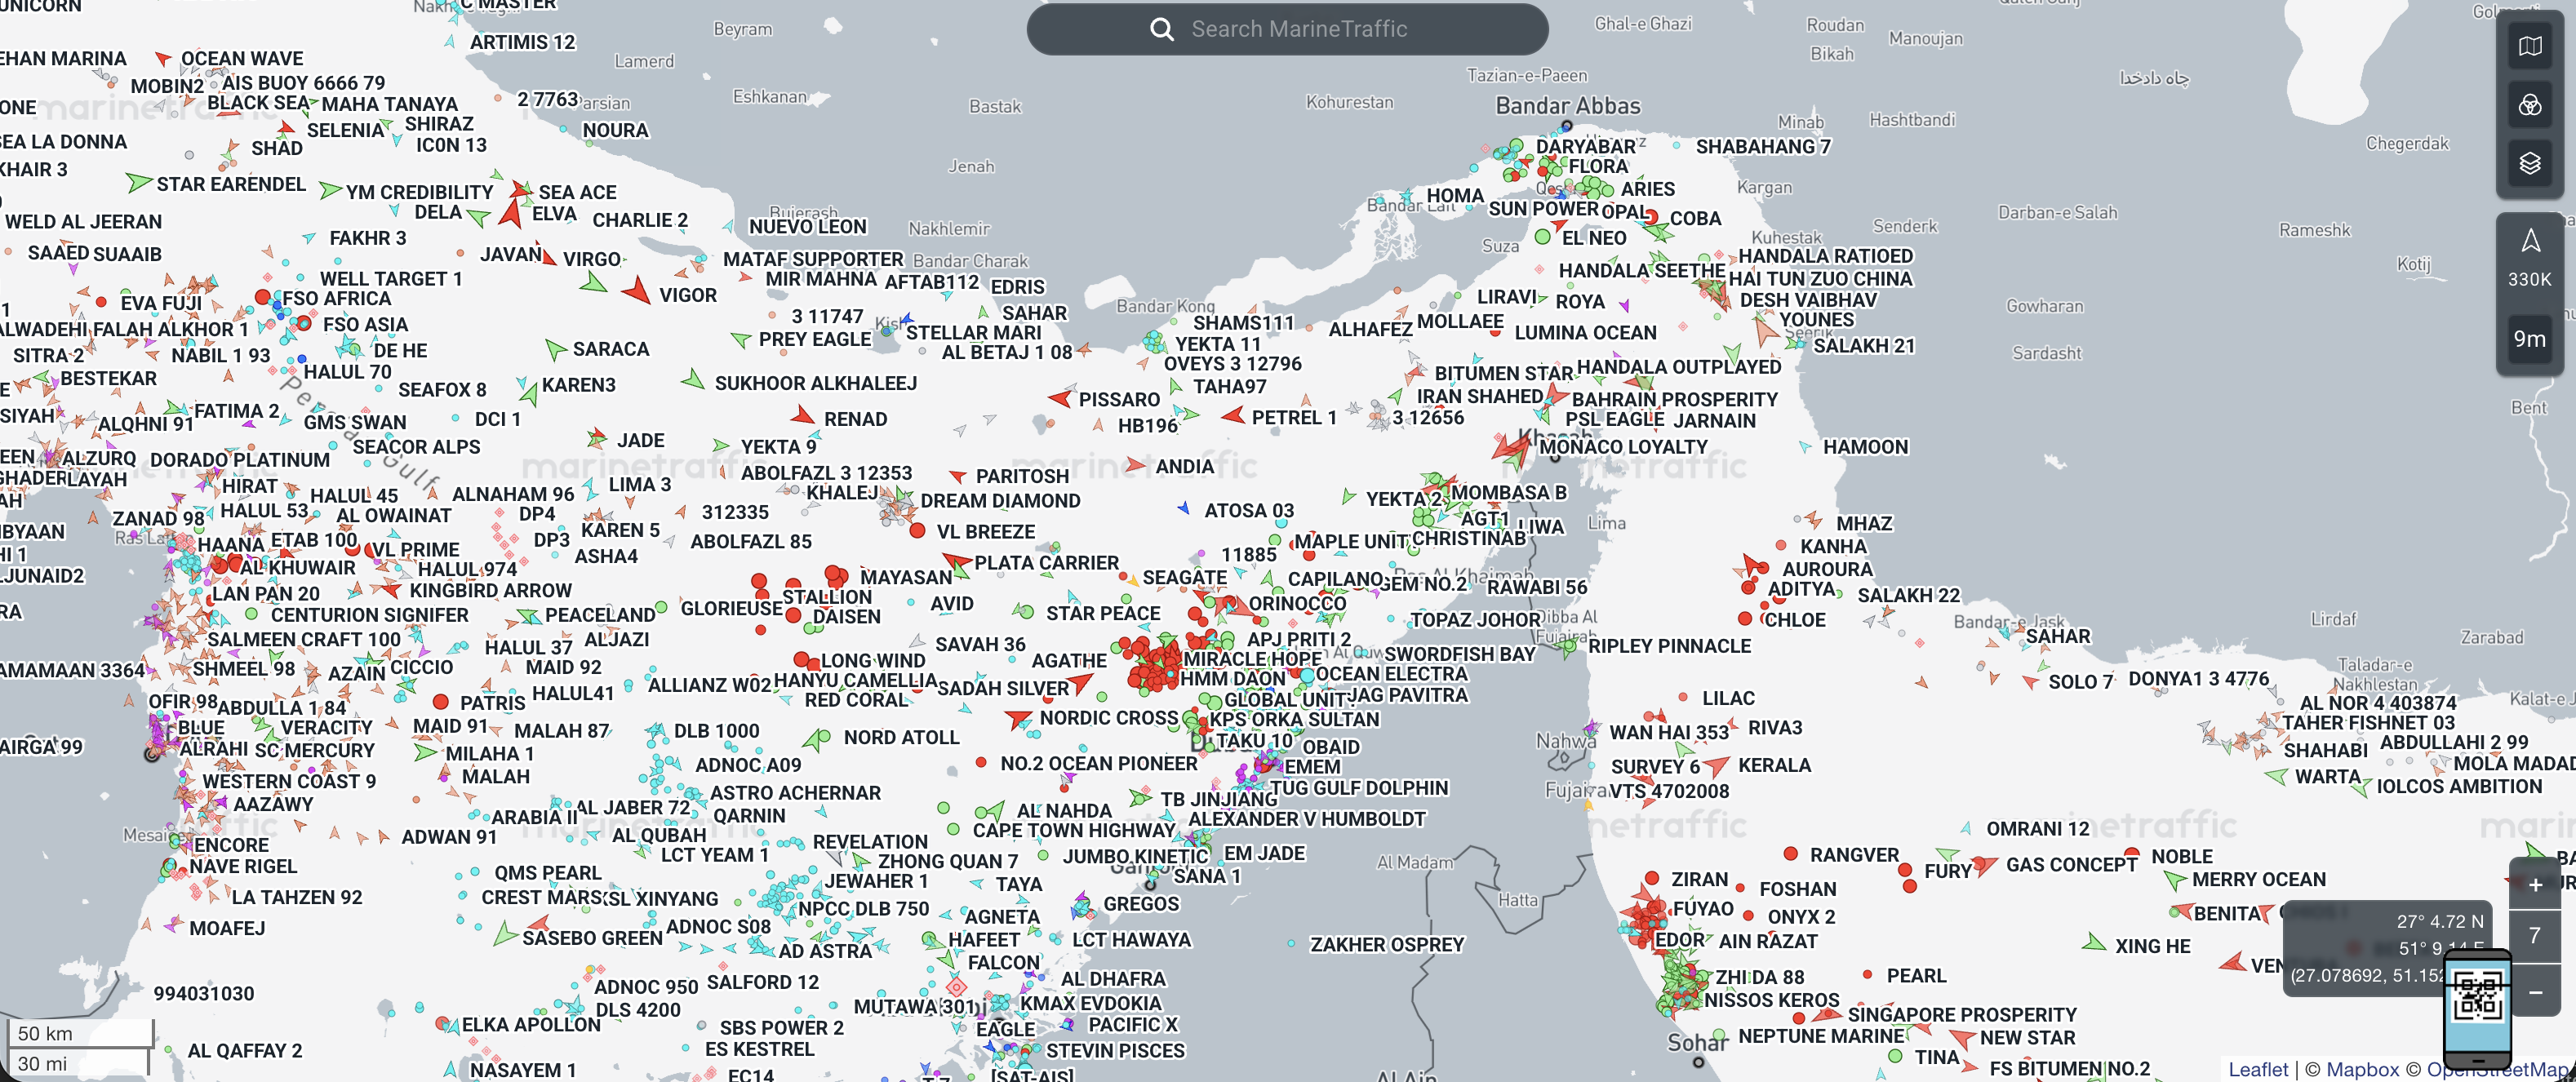The width and height of the screenshot is (2576, 1082).
Task: Select the green vessel marker for MERRY OCEAN
Action: 2173,880
